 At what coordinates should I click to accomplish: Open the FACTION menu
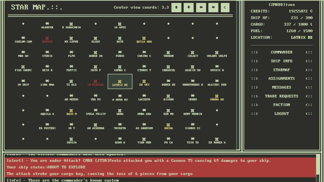click(282, 105)
